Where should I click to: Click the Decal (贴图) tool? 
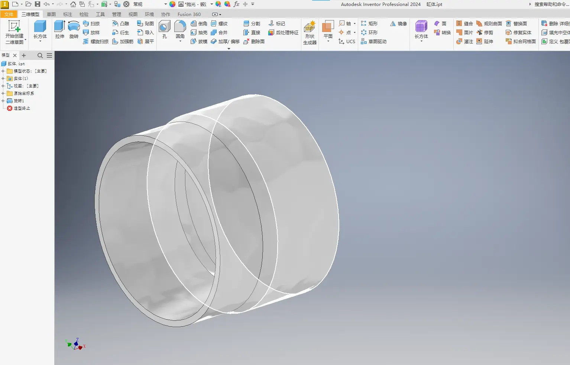(x=145, y=23)
